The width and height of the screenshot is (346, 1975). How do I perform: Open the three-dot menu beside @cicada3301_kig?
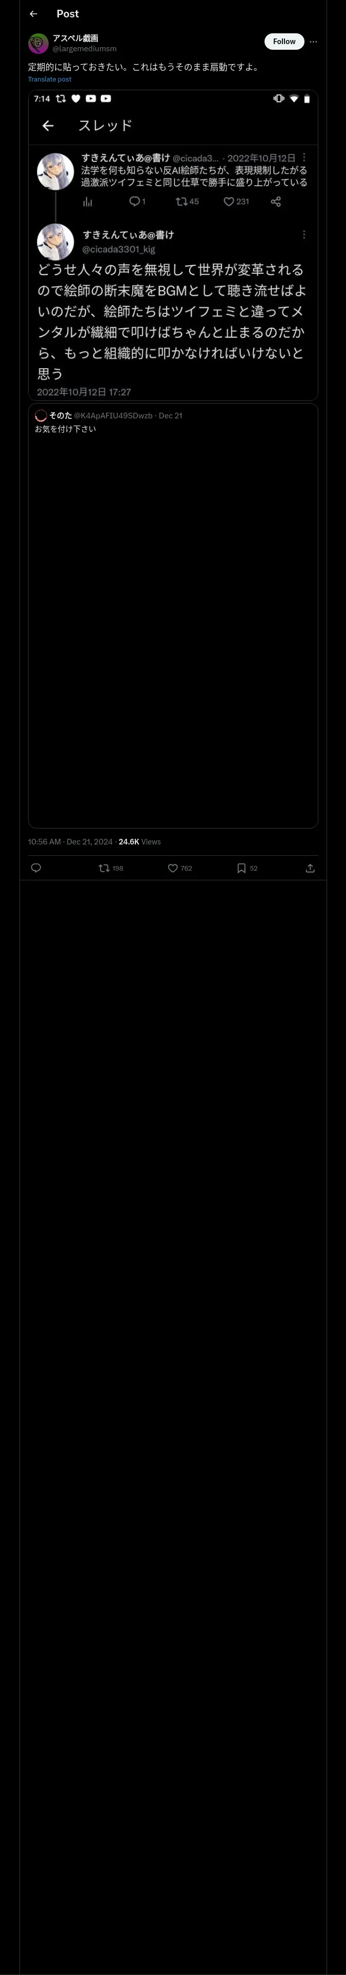coord(304,235)
